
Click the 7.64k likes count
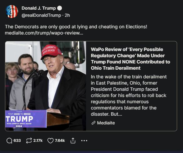60,141
